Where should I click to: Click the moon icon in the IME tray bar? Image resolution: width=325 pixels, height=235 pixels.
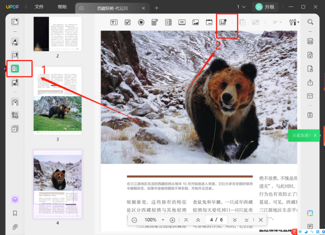coord(306,232)
